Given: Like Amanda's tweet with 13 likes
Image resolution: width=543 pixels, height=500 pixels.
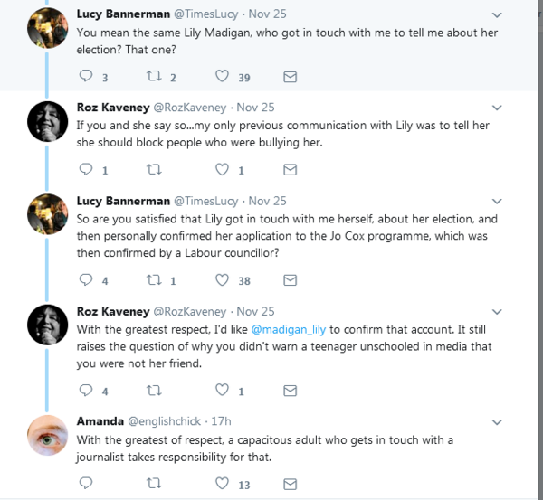Looking at the screenshot, I should pos(222,484).
